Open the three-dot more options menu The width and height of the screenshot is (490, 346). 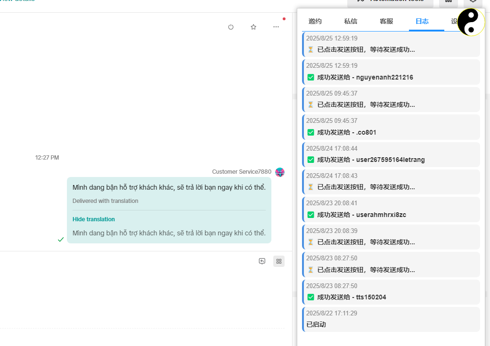[276, 27]
